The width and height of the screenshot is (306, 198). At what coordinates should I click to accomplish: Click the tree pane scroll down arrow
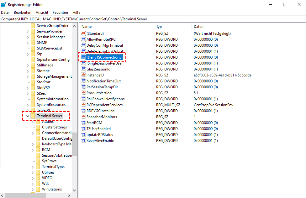[74, 190]
